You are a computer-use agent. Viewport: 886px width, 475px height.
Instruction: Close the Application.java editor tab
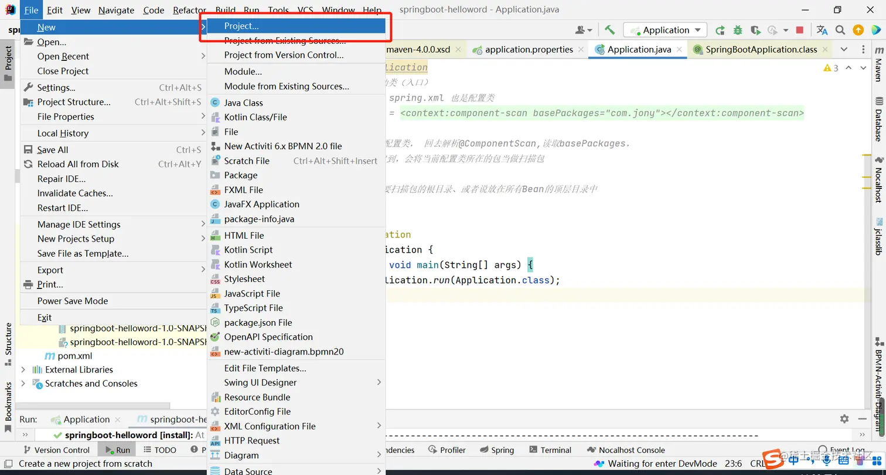click(x=680, y=50)
